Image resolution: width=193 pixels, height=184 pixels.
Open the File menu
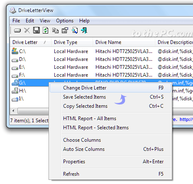click(x=16, y=21)
